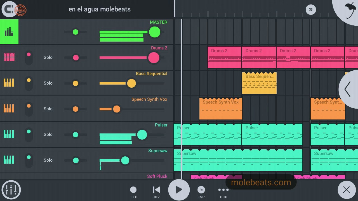
Task: Solo the Bass Sequential track
Action: (x=48, y=83)
